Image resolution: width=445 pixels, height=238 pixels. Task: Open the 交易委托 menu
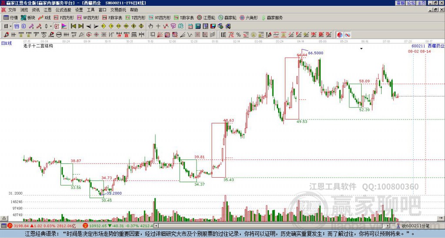(x=118, y=10)
